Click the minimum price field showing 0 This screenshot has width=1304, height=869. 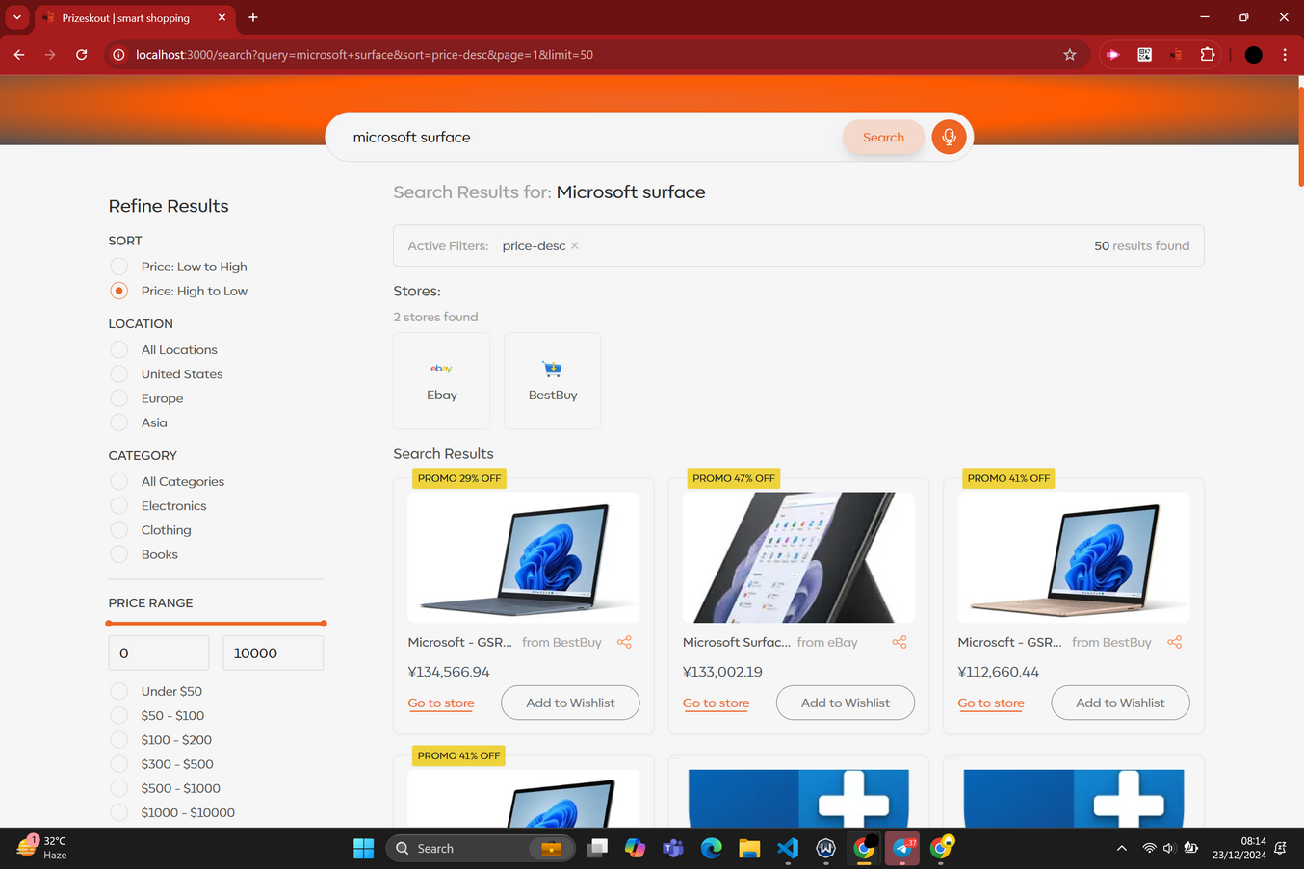pyautogui.click(x=159, y=652)
